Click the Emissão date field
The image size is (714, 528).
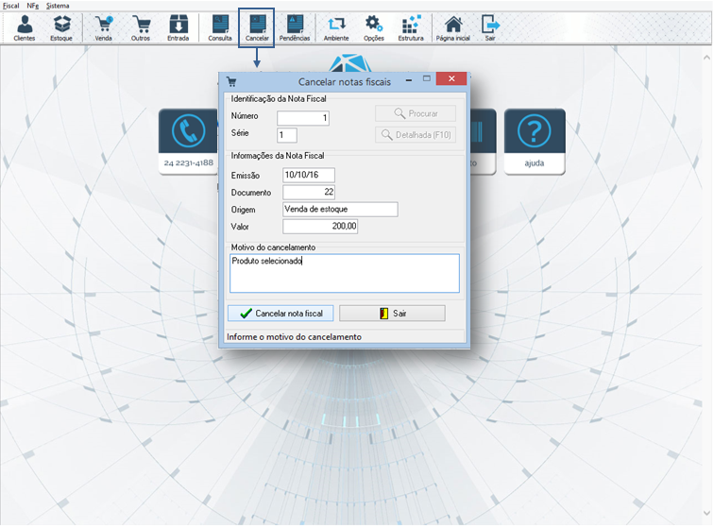click(x=309, y=175)
